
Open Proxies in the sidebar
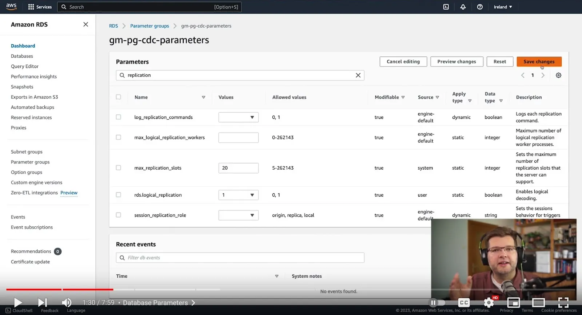pos(19,128)
